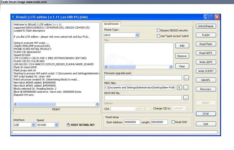Click log line "New block #0000 added: $45880000"
The image size is (234, 150).
coord(35,82)
